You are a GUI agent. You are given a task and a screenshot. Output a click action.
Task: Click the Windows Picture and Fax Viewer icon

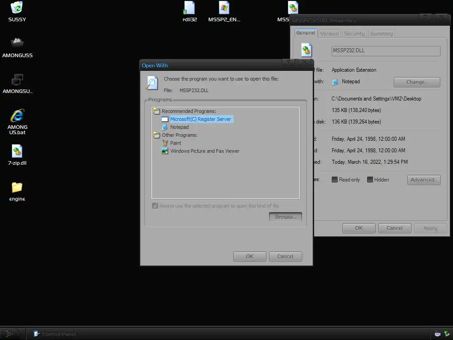[x=165, y=151]
